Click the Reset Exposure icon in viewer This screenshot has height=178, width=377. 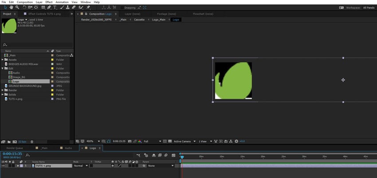[236, 142]
